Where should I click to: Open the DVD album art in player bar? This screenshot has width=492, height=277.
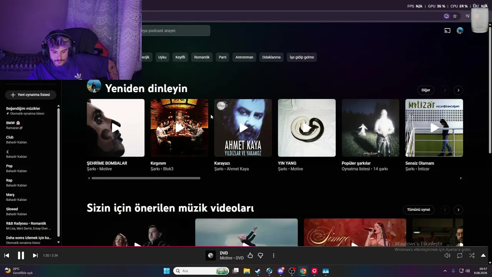click(211, 255)
